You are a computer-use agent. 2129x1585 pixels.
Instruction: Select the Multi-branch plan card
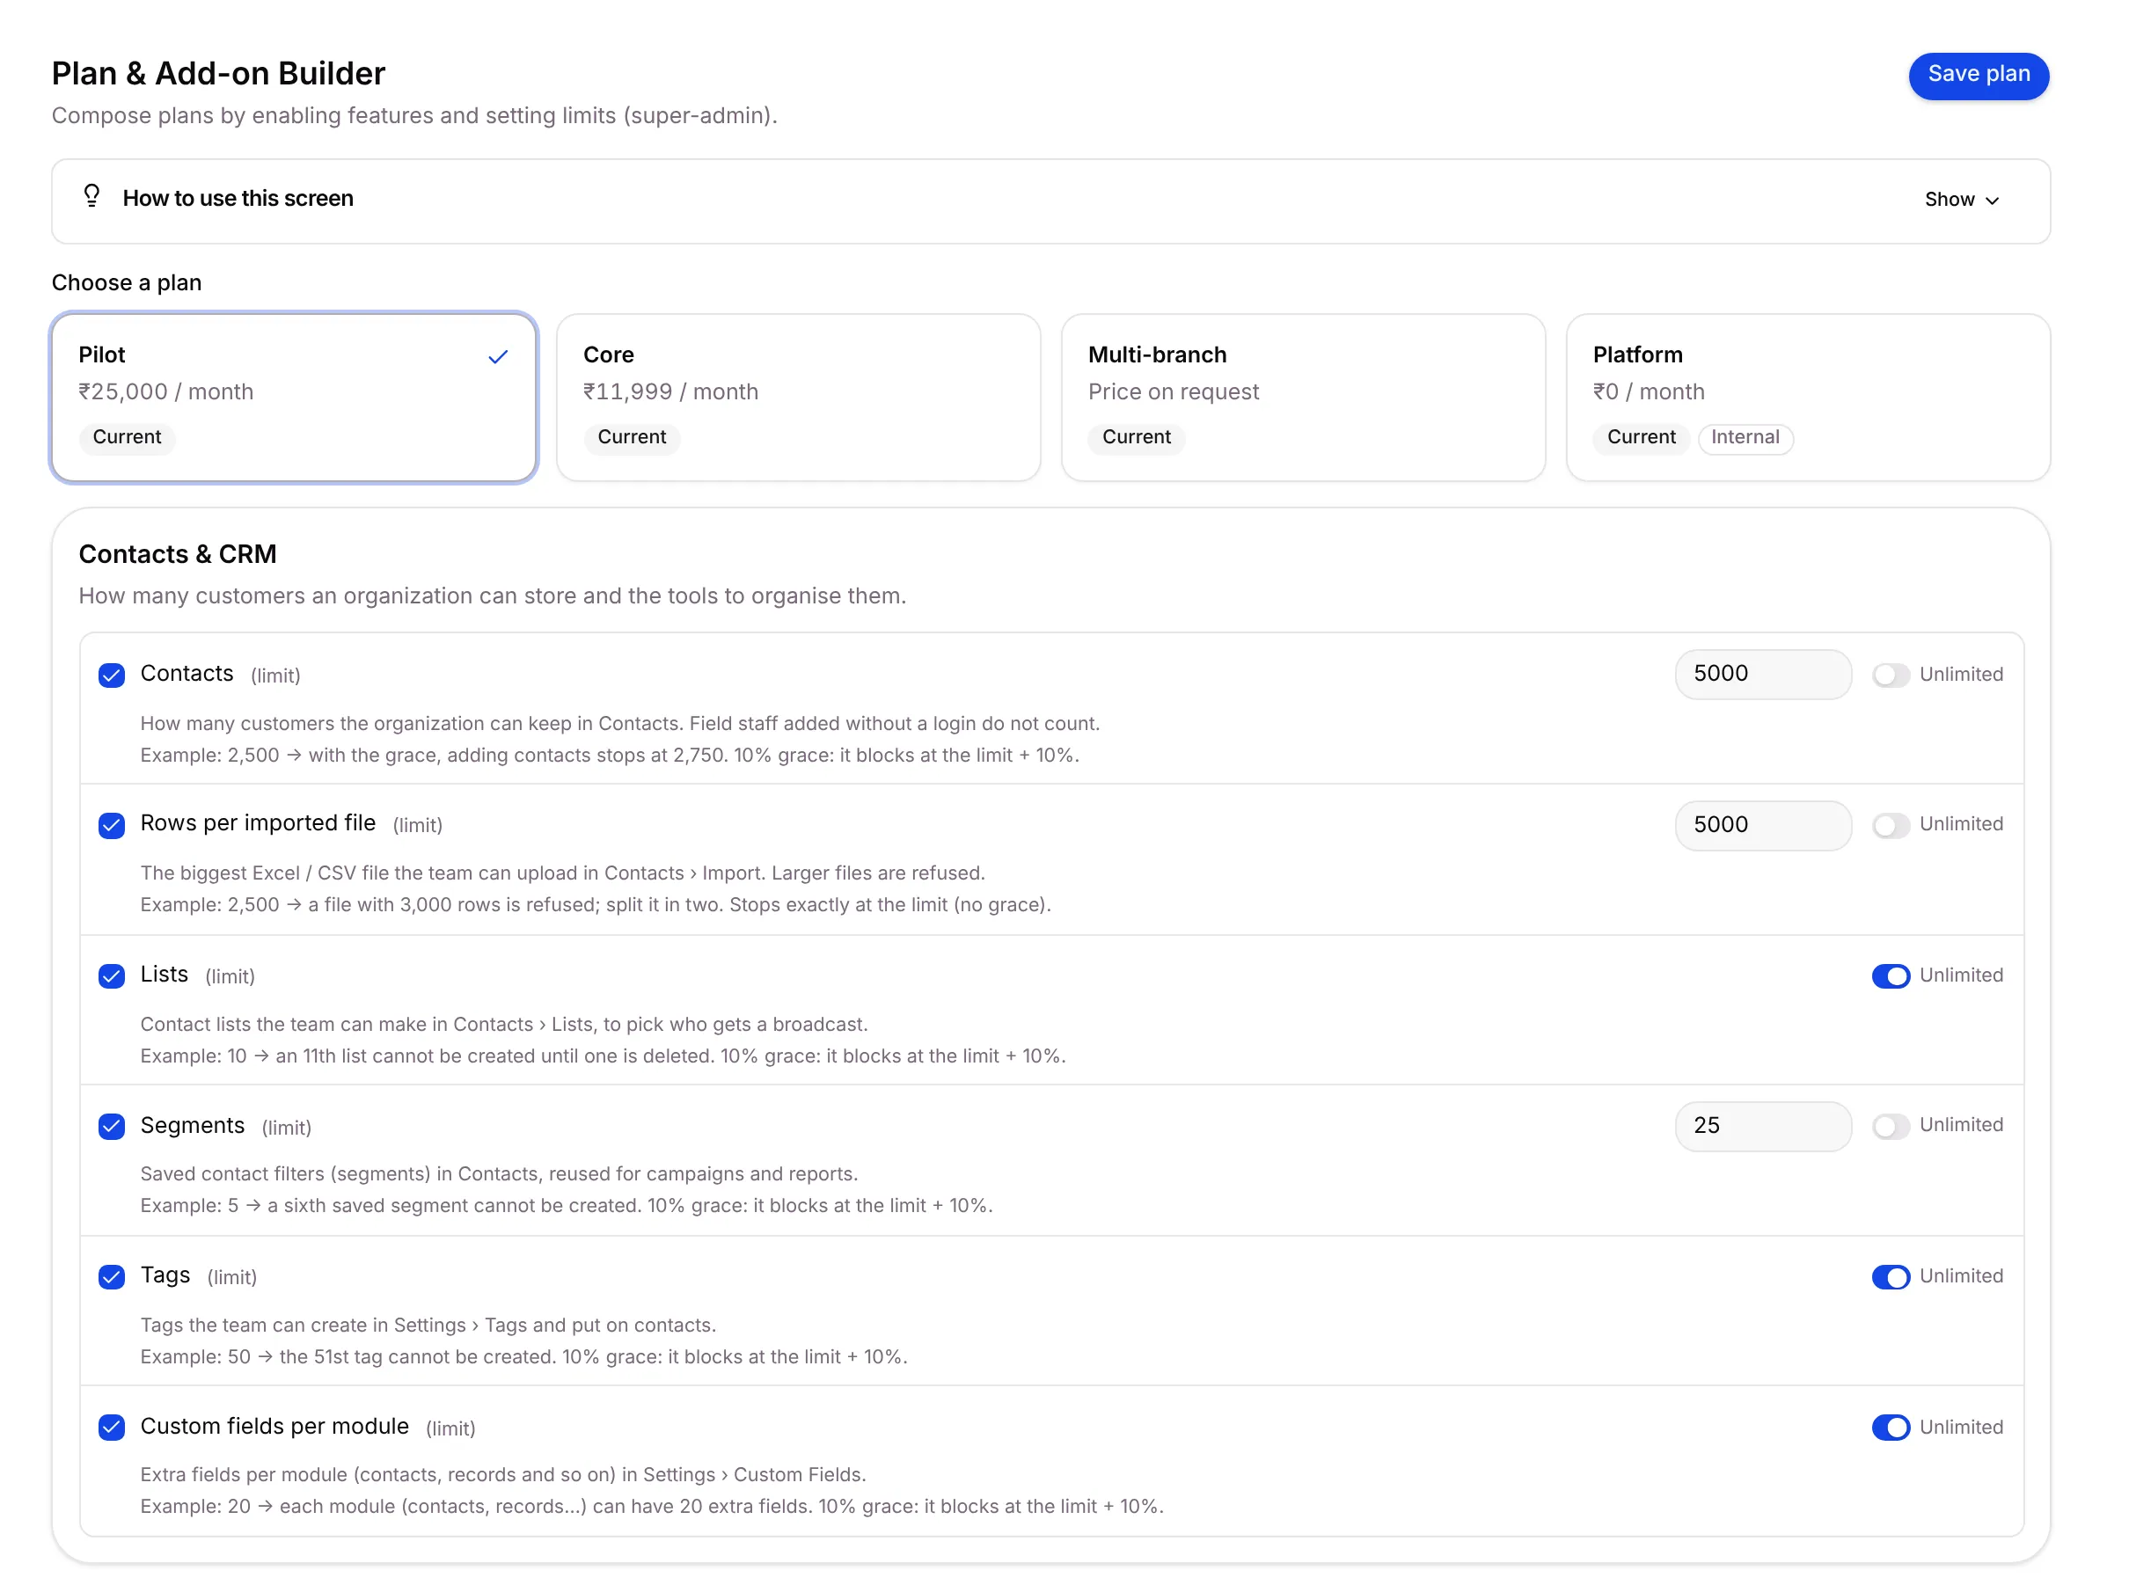pos(1303,398)
